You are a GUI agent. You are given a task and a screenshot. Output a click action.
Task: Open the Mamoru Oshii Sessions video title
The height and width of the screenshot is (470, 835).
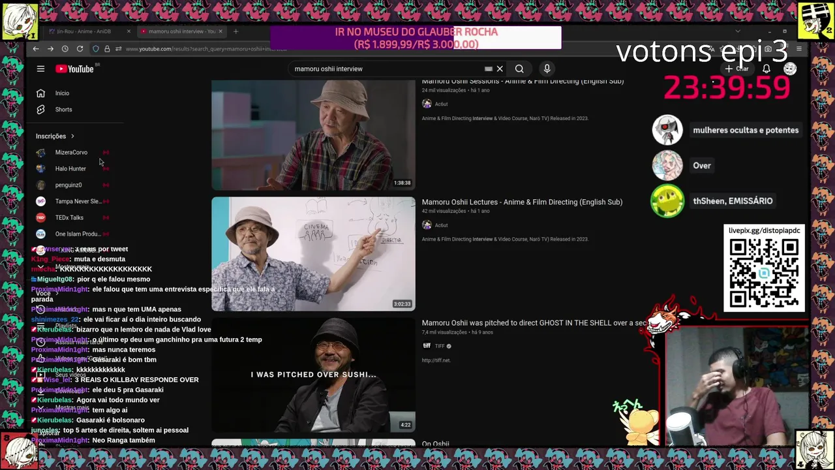pos(523,81)
